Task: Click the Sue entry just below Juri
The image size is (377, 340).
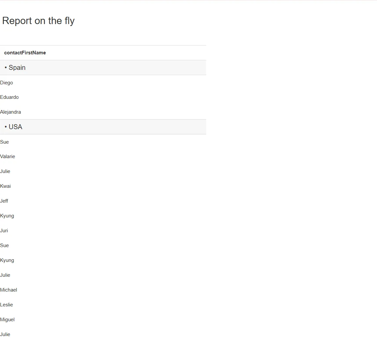Action: point(5,245)
